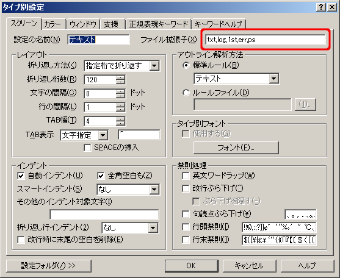Click the TAB幅 spinner arrows

pos(120,121)
